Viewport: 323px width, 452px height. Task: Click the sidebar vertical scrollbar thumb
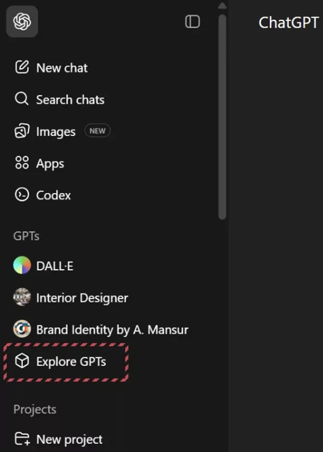222,115
